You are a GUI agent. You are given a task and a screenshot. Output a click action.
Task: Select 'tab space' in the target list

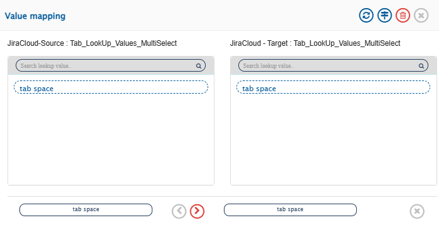point(333,87)
